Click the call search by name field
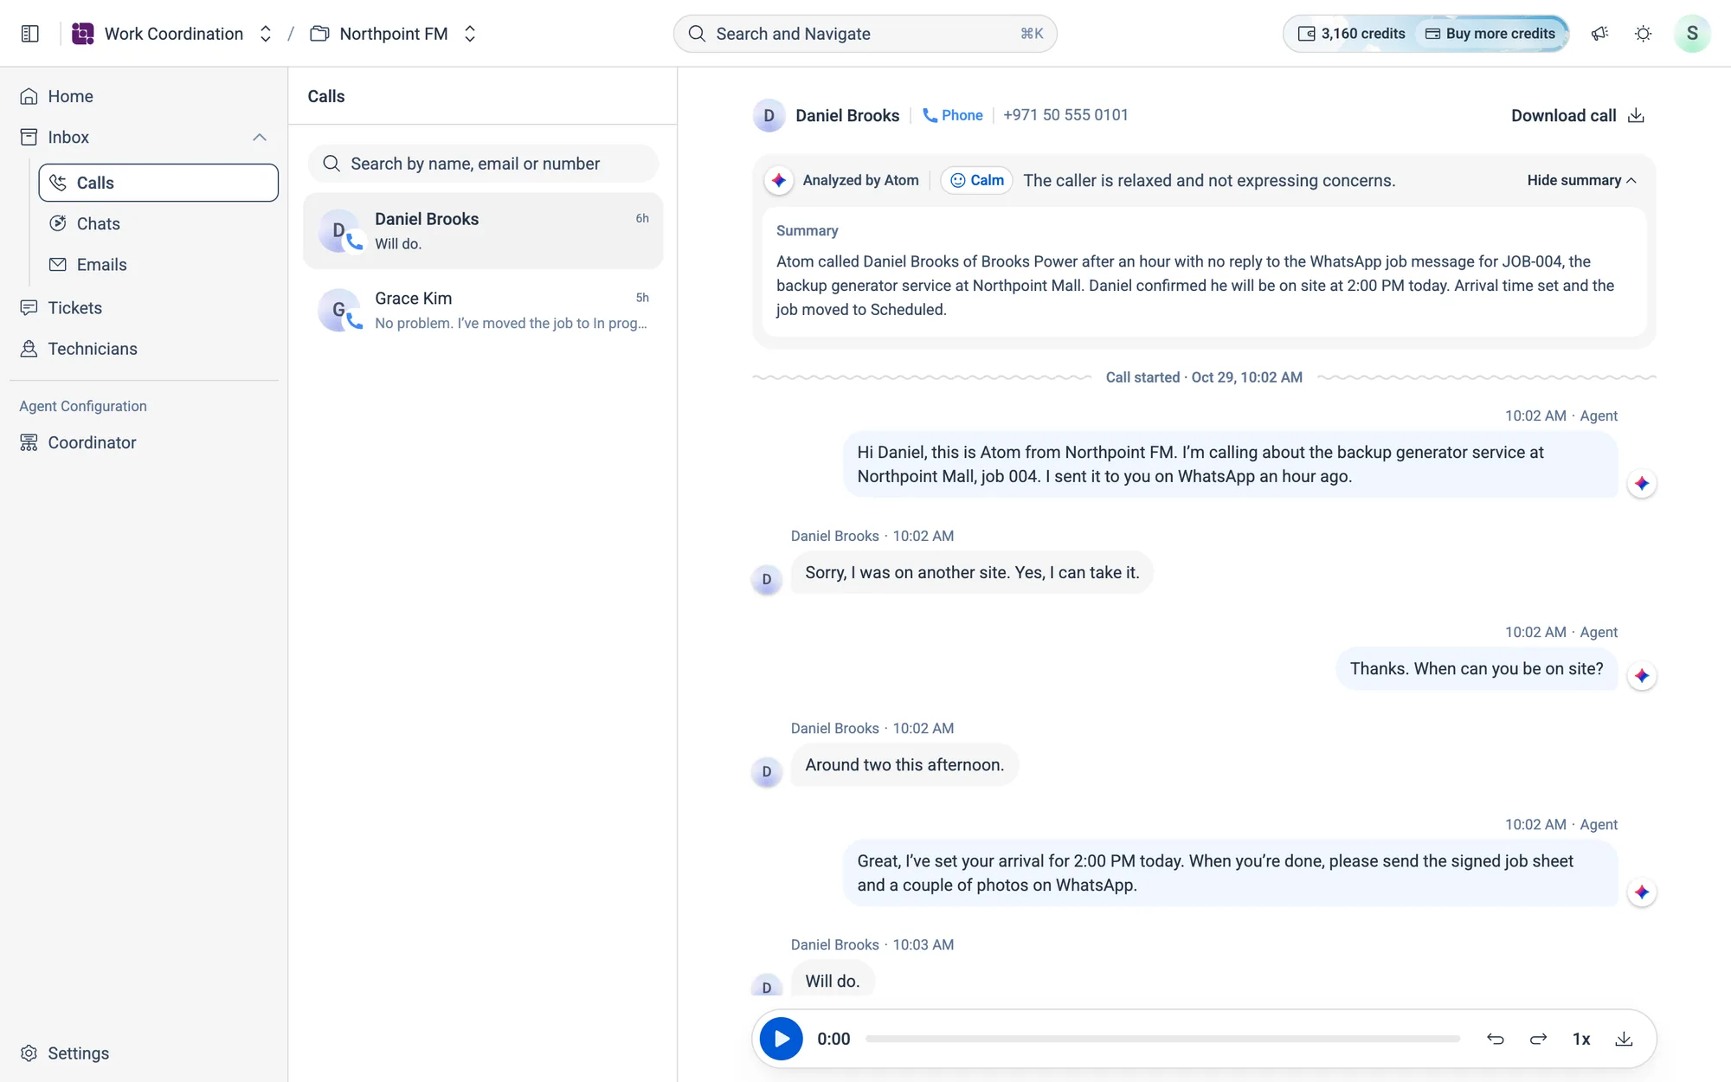Screen dimensions: 1731x1082 point(483,164)
